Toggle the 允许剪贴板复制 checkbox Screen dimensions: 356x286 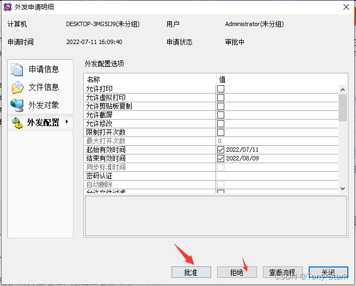[x=221, y=106]
